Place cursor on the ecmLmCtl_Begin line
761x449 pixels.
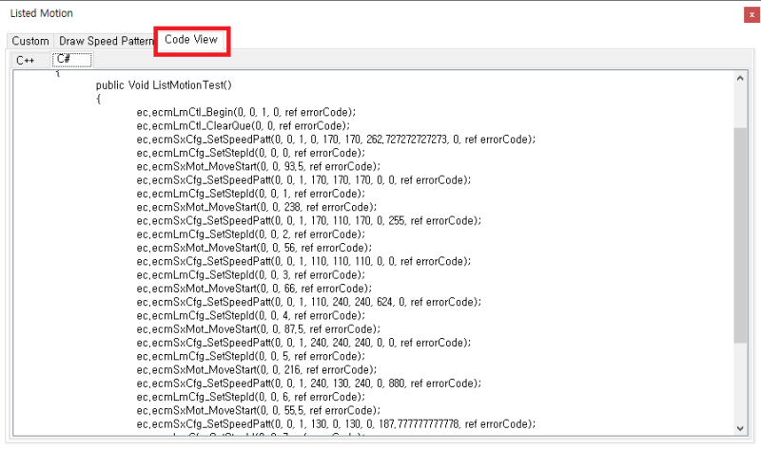pyautogui.click(x=254, y=112)
